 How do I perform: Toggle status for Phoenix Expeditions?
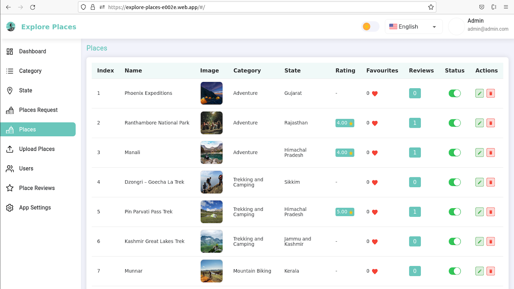pyautogui.click(x=454, y=93)
